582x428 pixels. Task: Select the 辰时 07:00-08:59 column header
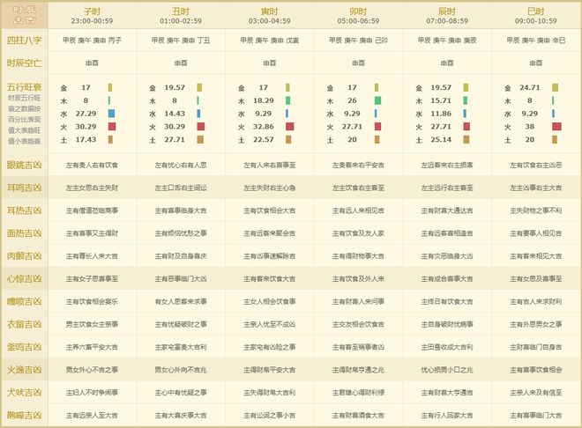click(x=447, y=16)
